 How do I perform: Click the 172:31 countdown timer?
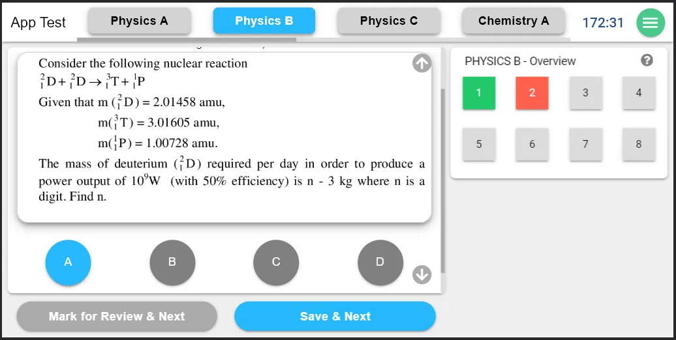click(x=603, y=23)
